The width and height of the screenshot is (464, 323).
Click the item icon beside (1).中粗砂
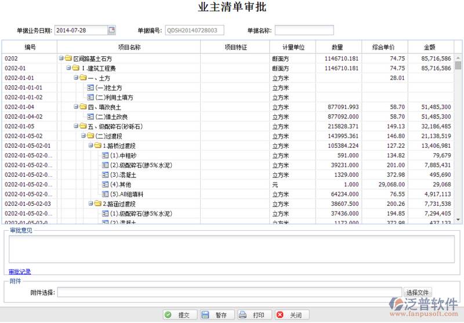106,155
